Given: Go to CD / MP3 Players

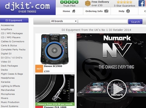Looking at the screenshot, I should click(11, 37).
